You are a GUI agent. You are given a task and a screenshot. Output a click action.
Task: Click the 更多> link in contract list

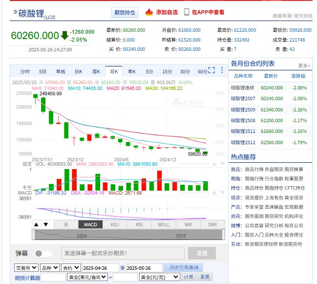click(x=304, y=66)
